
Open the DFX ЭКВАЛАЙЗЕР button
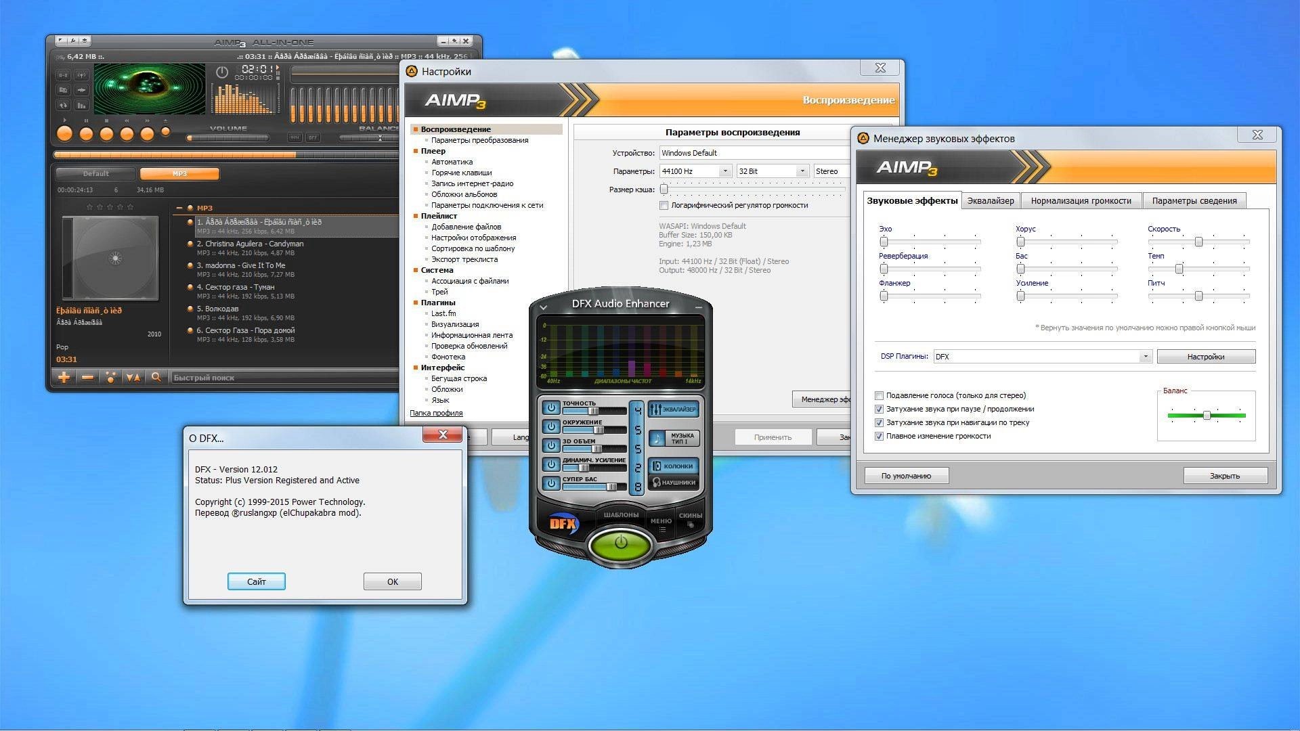click(672, 409)
